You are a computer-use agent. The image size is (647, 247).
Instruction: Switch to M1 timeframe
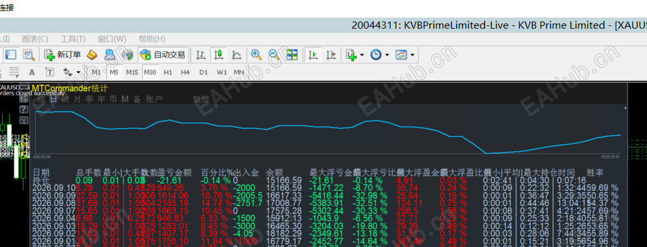96,72
